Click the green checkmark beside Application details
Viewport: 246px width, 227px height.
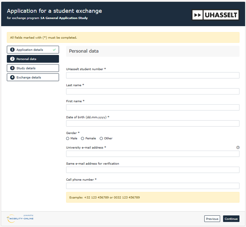[54, 50]
